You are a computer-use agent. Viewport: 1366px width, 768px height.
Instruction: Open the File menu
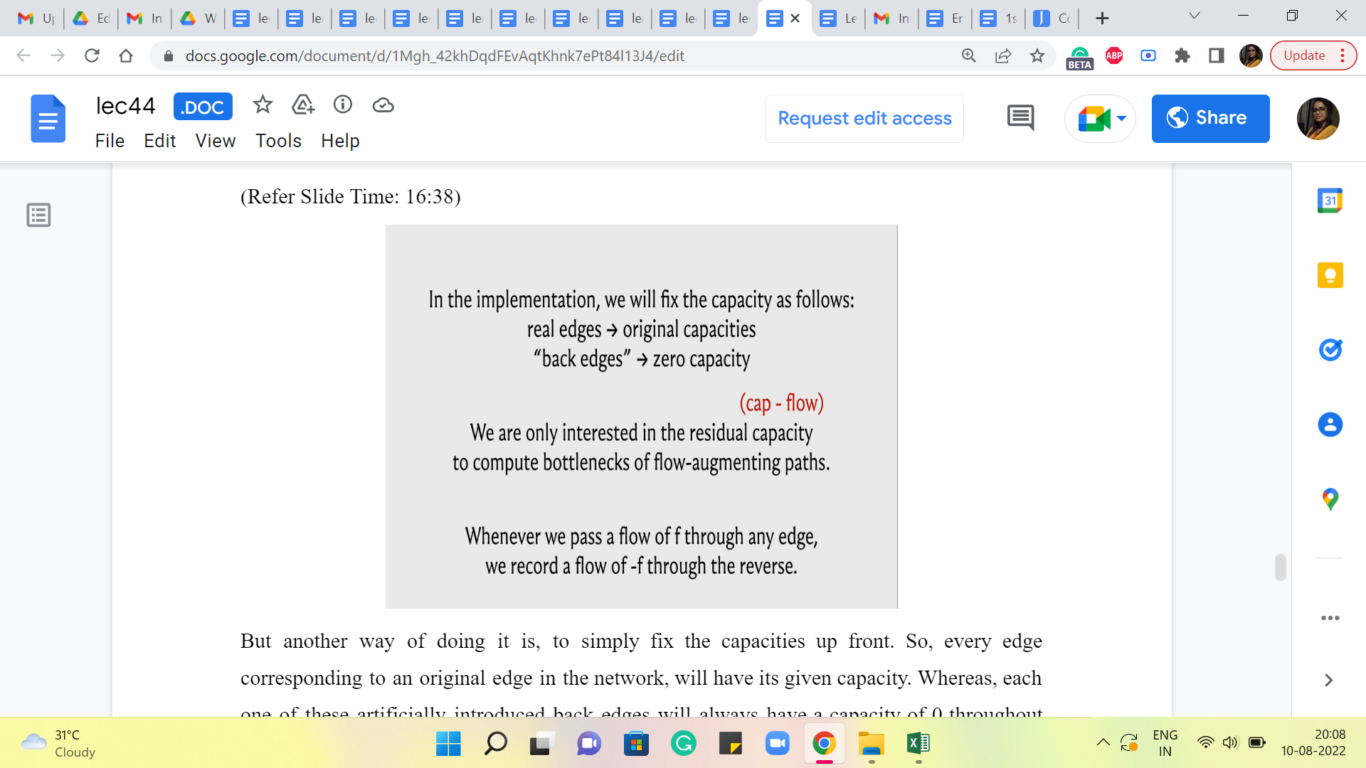pyautogui.click(x=110, y=141)
